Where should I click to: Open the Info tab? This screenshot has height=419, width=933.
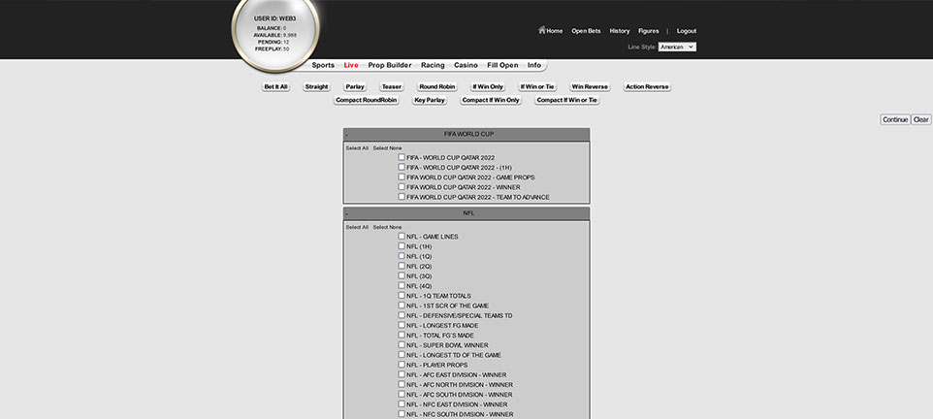pyautogui.click(x=534, y=65)
